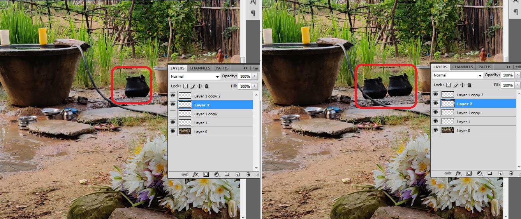Viewport: 521px width, 219px height.
Task: Lock transparent pixels in left Layers panel
Action: click(186, 86)
